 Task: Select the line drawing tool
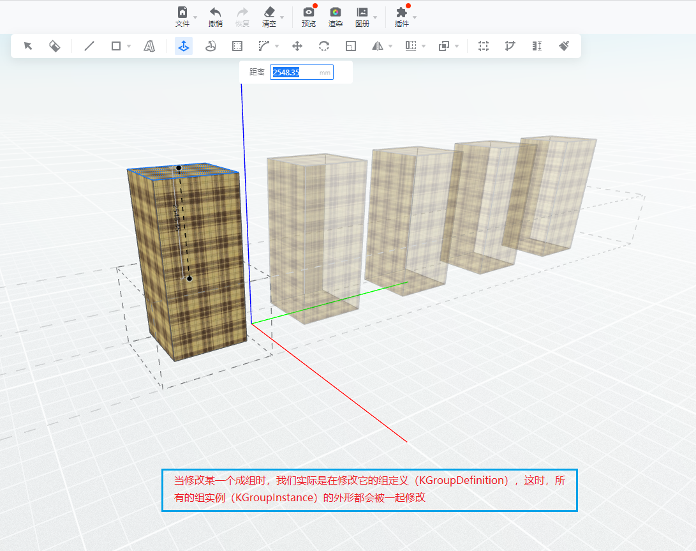click(x=89, y=46)
